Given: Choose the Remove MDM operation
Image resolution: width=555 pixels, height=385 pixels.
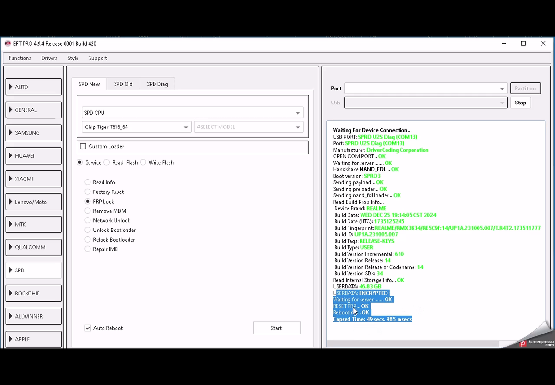Looking at the screenshot, I should point(88,211).
